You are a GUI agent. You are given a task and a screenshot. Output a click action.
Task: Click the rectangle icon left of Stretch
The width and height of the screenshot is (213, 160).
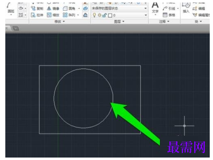click(x=21, y=15)
